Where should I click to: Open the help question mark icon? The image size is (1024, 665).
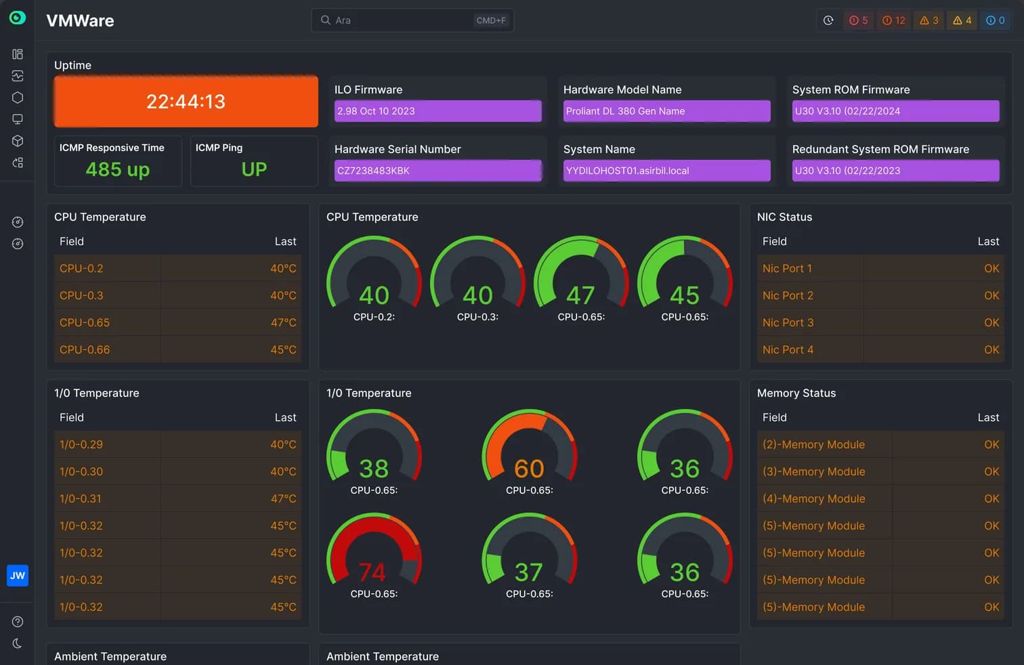[18, 622]
